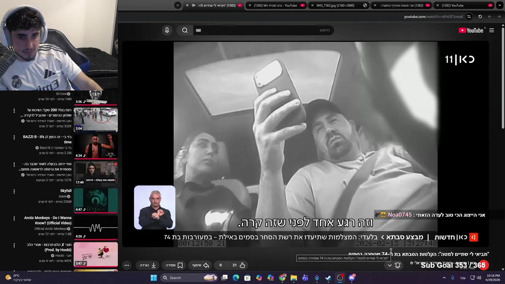Open the 'Do I Wanna Know?' title
The width and height of the screenshot is (505, 284).
[x=48, y=220]
